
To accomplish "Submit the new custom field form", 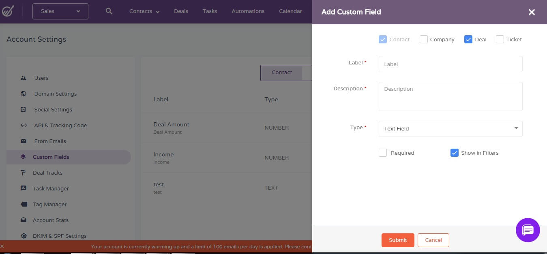I will click(398, 240).
